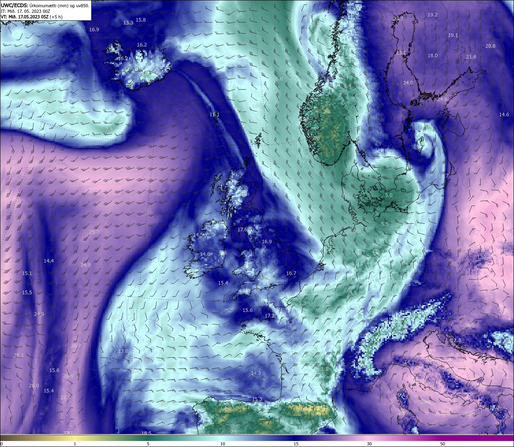Click the 14.5 value label
Screen dimensions: 514x447
(198, 235)
